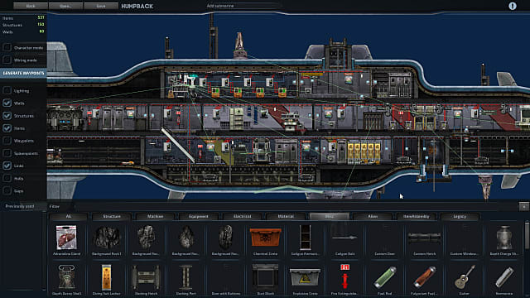This screenshot has width=530, height=298.
Task: Show Spawnpoints via its checkbox
Action: point(7,153)
